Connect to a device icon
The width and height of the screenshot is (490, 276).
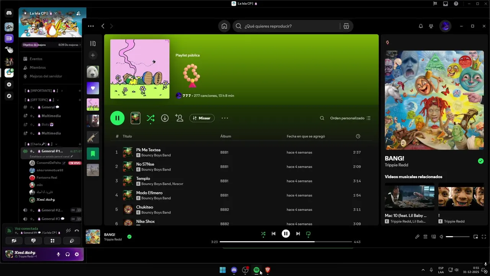[433, 237]
